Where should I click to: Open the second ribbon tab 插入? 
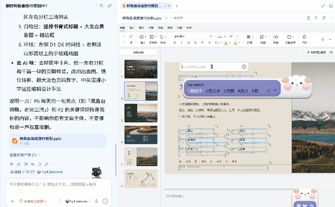click(132, 28)
